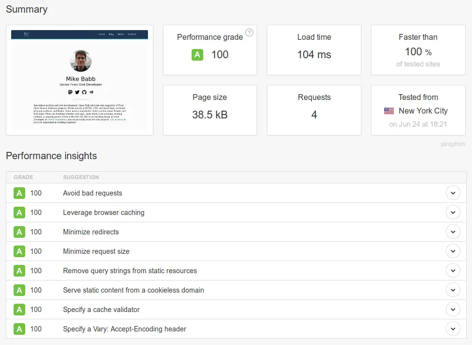This screenshot has width=472, height=345.
Task: Expand Serve static content from cookieless domain chevron
Action: pyautogui.click(x=453, y=290)
